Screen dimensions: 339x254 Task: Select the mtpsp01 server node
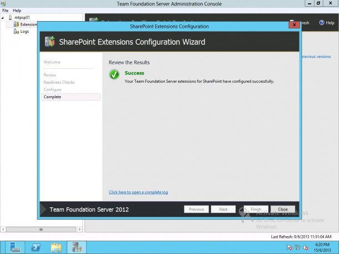22,17
